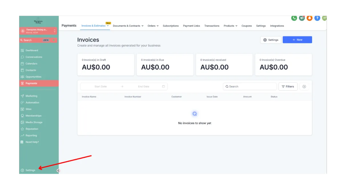
Task: Click the invoice Search field
Action: [250, 86]
